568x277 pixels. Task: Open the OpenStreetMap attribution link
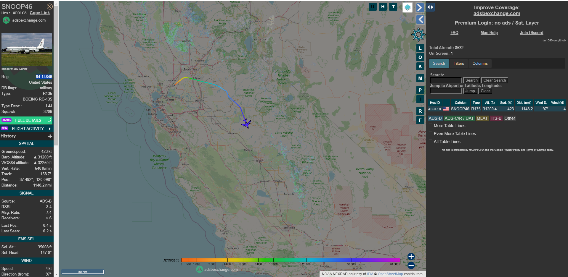pos(390,274)
